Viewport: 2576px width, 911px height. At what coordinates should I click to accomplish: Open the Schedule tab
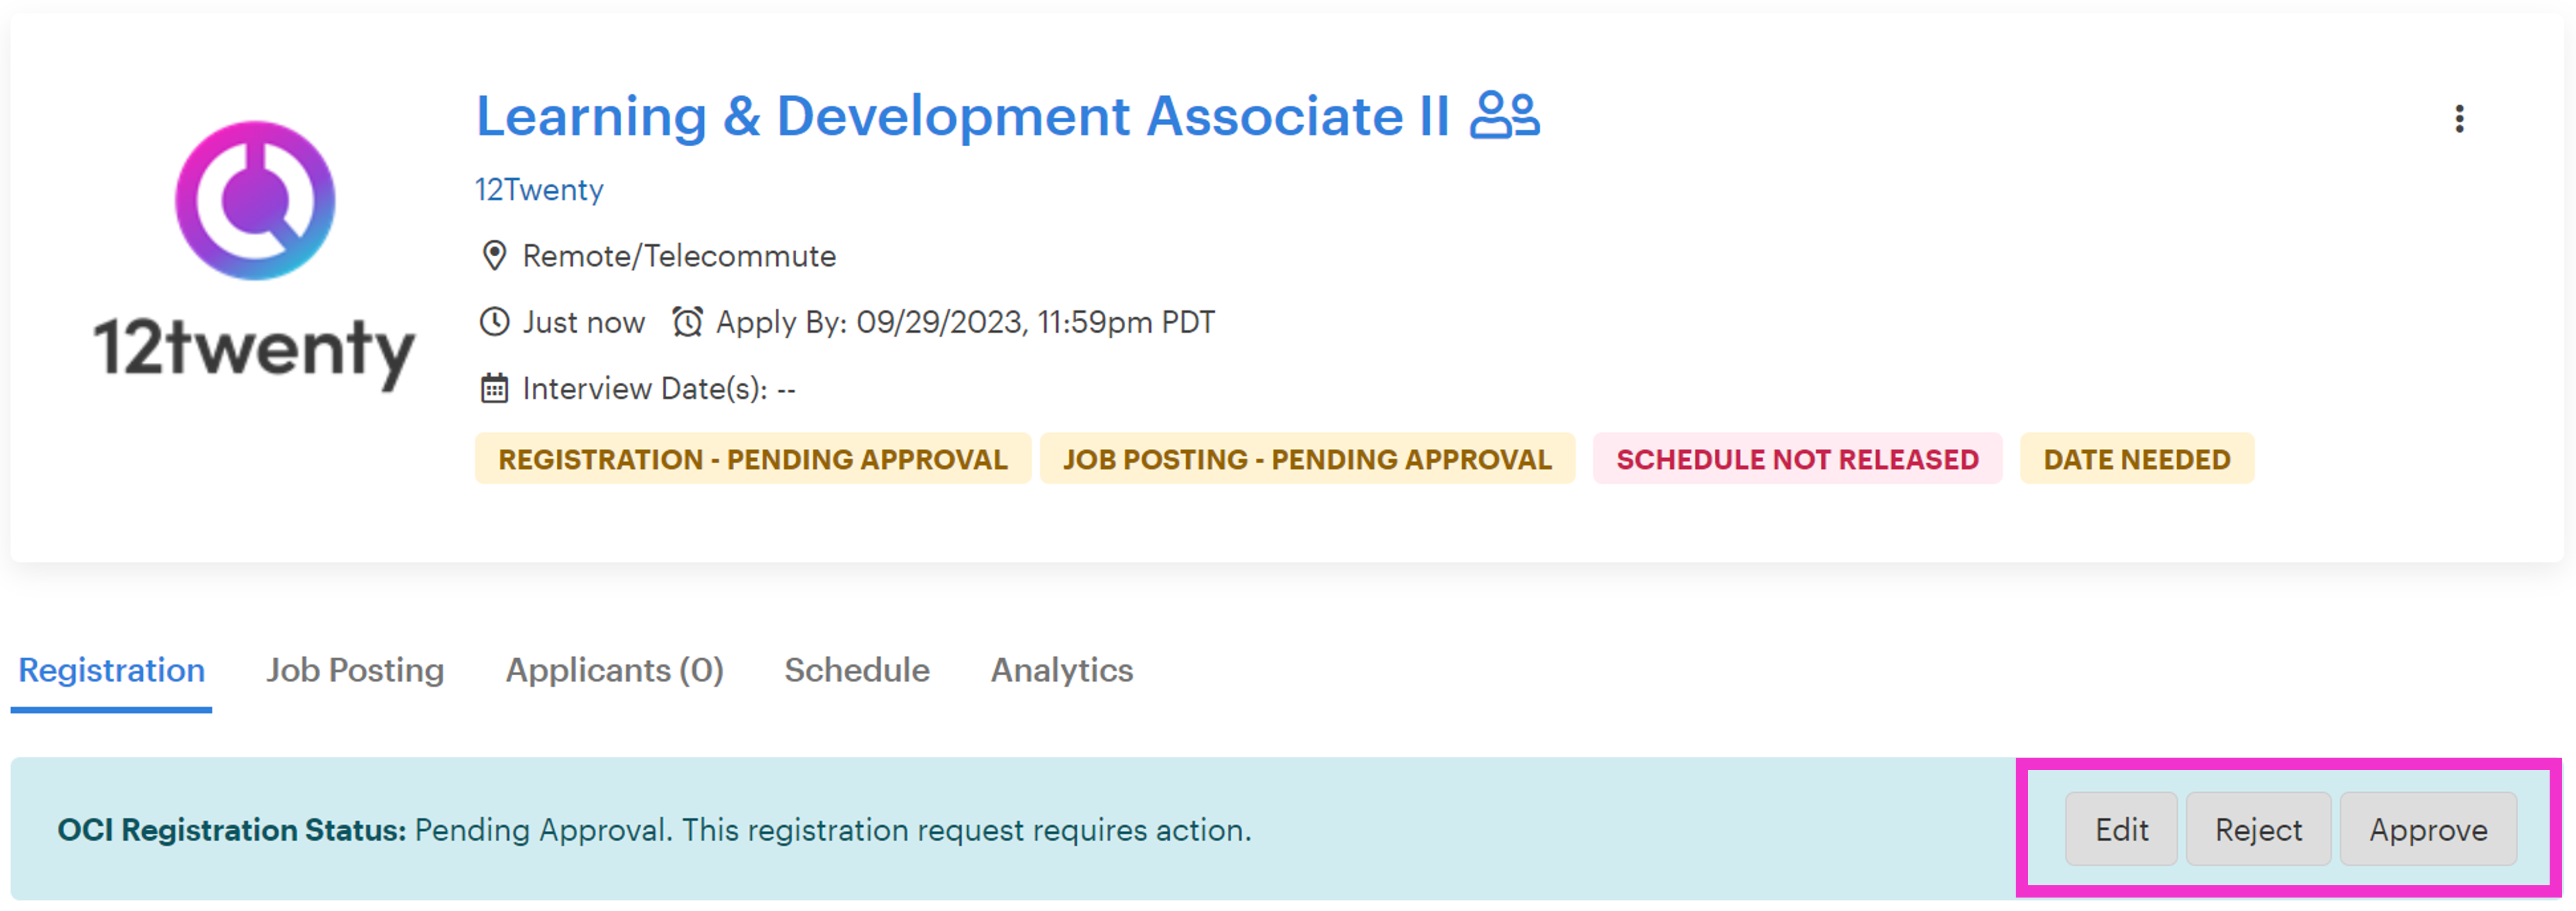point(857,669)
